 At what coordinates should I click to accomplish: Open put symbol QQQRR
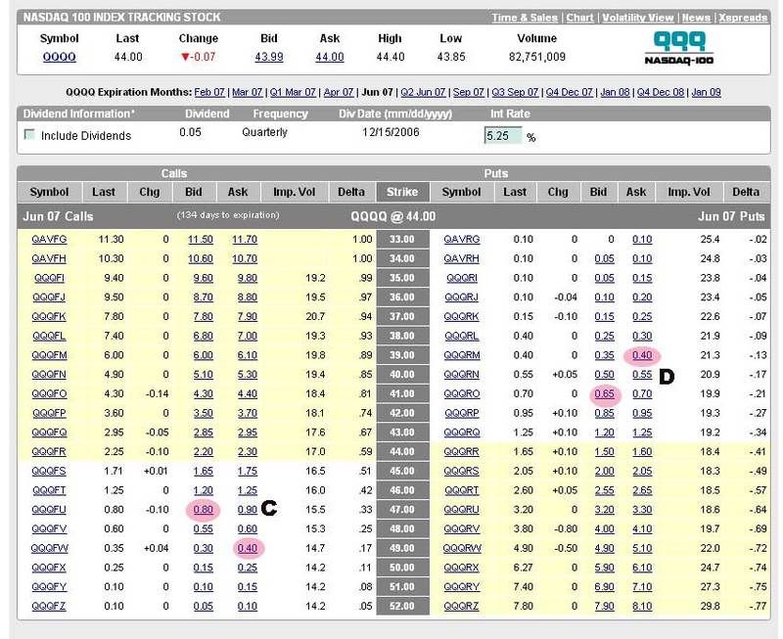tap(461, 452)
